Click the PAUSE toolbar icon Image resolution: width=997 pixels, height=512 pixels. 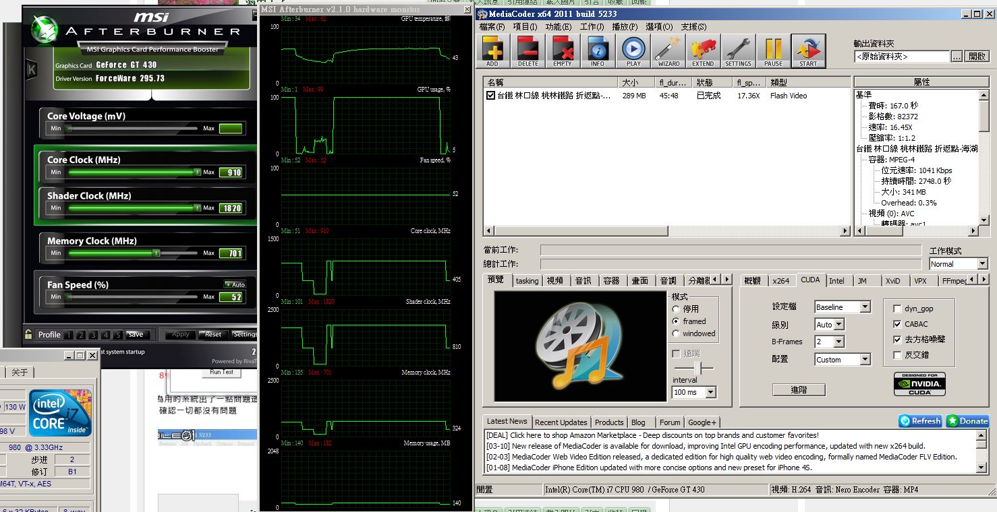[773, 51]
